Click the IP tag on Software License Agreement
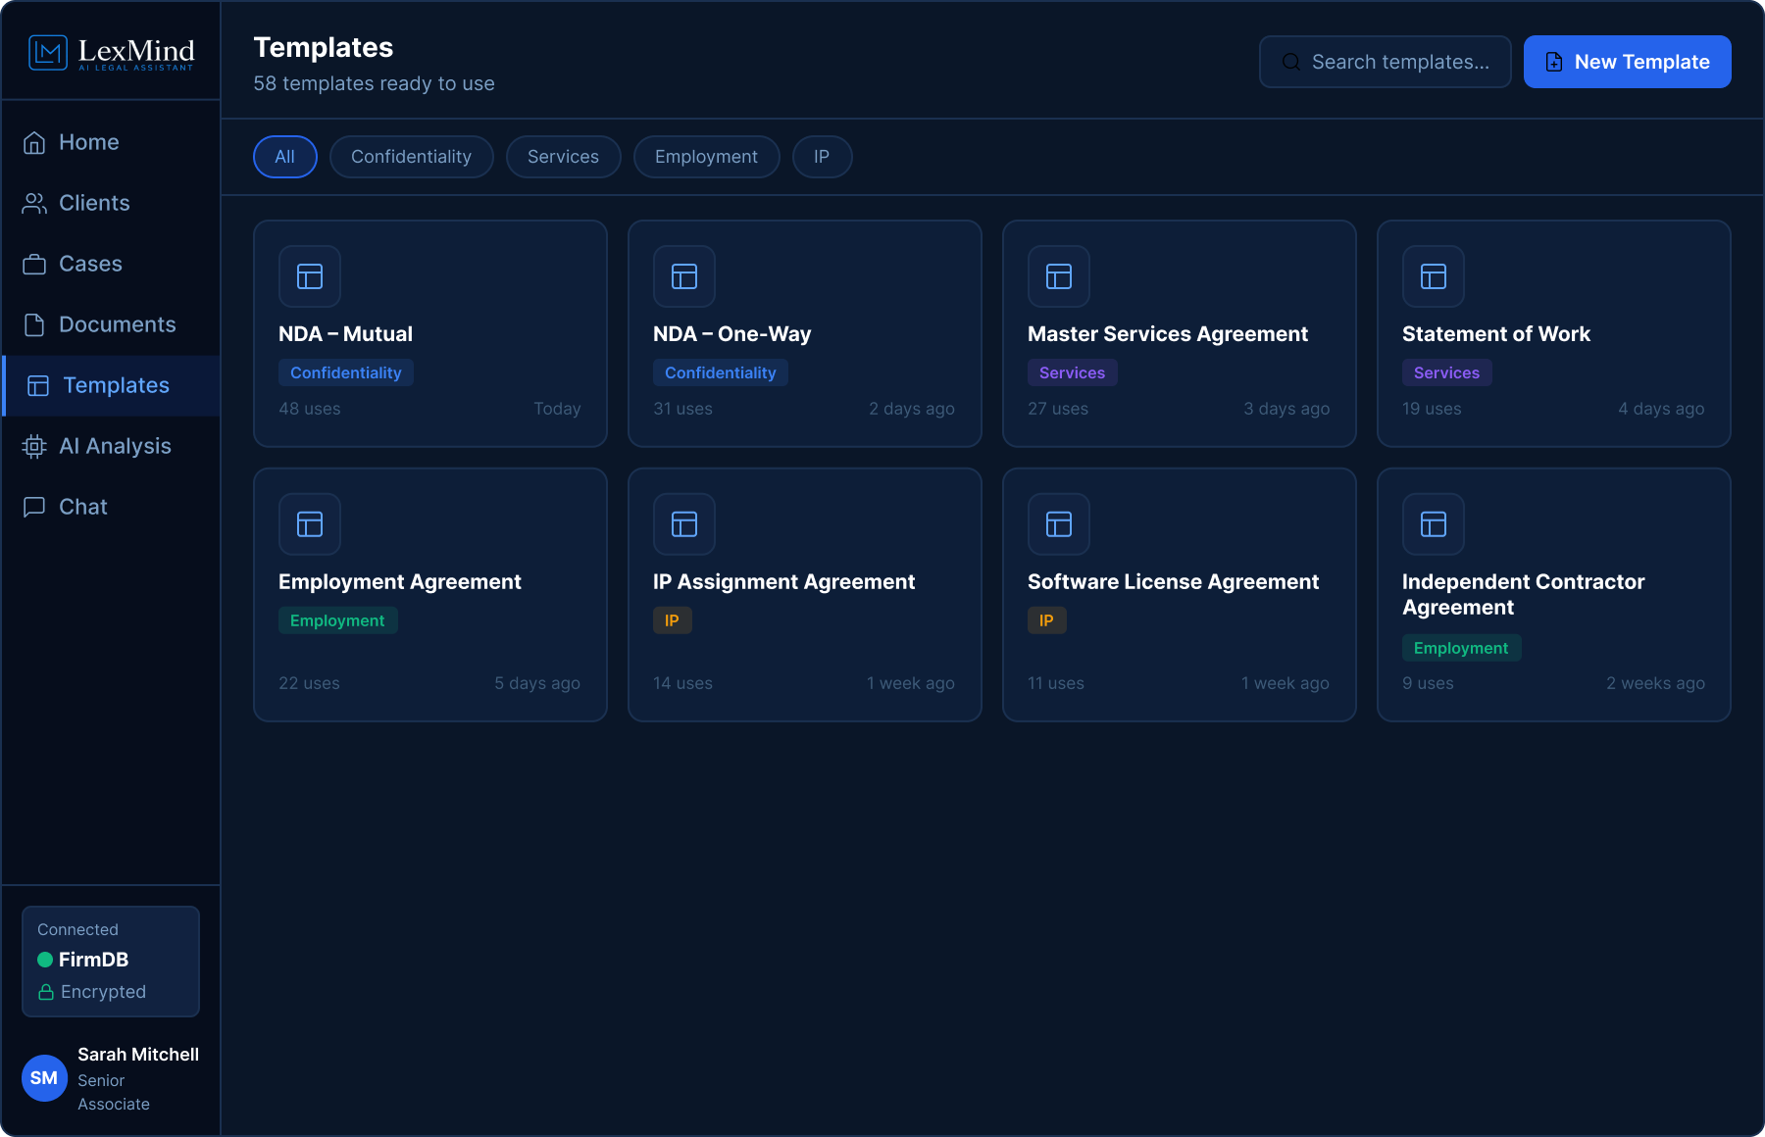Image resolution: width=1765 pixels, height=1137 pixels. (1046, 620)
